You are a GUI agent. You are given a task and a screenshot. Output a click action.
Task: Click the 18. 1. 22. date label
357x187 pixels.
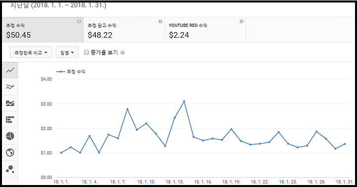(260, 182)
